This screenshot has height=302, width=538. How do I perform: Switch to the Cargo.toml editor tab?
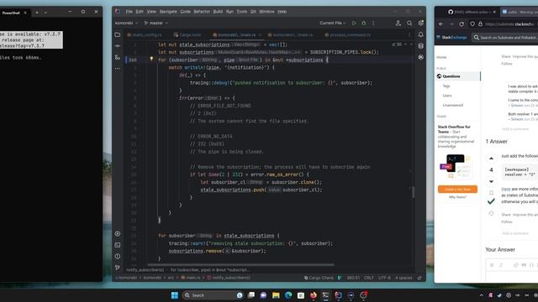187,34
